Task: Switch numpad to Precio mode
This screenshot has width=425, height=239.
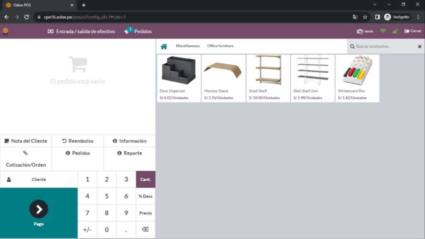Action: click(x=145, y=213)
